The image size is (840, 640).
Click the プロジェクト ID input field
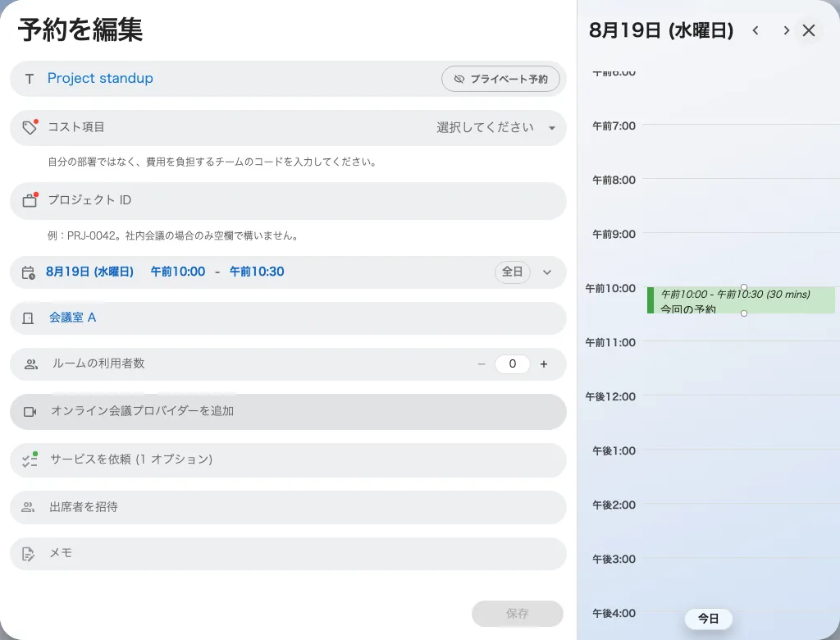point(288,200)
